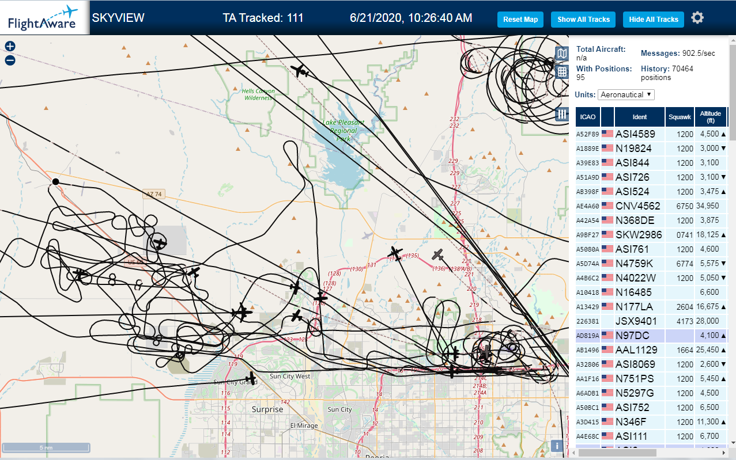Open the settings gear
This screenshot has width=736, height=460.
(697, 18)
